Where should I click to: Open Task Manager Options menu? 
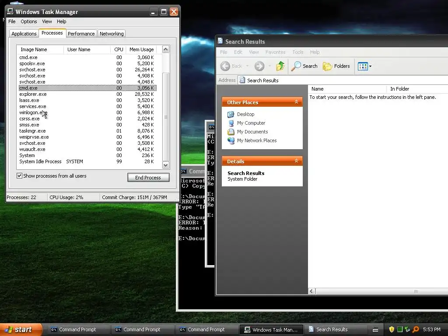pos(28,21)
